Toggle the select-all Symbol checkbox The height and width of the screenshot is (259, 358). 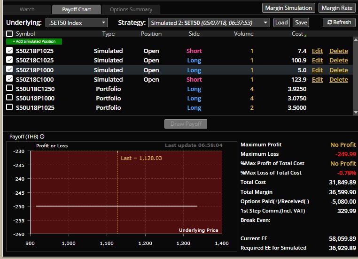(x=9, y=34)
